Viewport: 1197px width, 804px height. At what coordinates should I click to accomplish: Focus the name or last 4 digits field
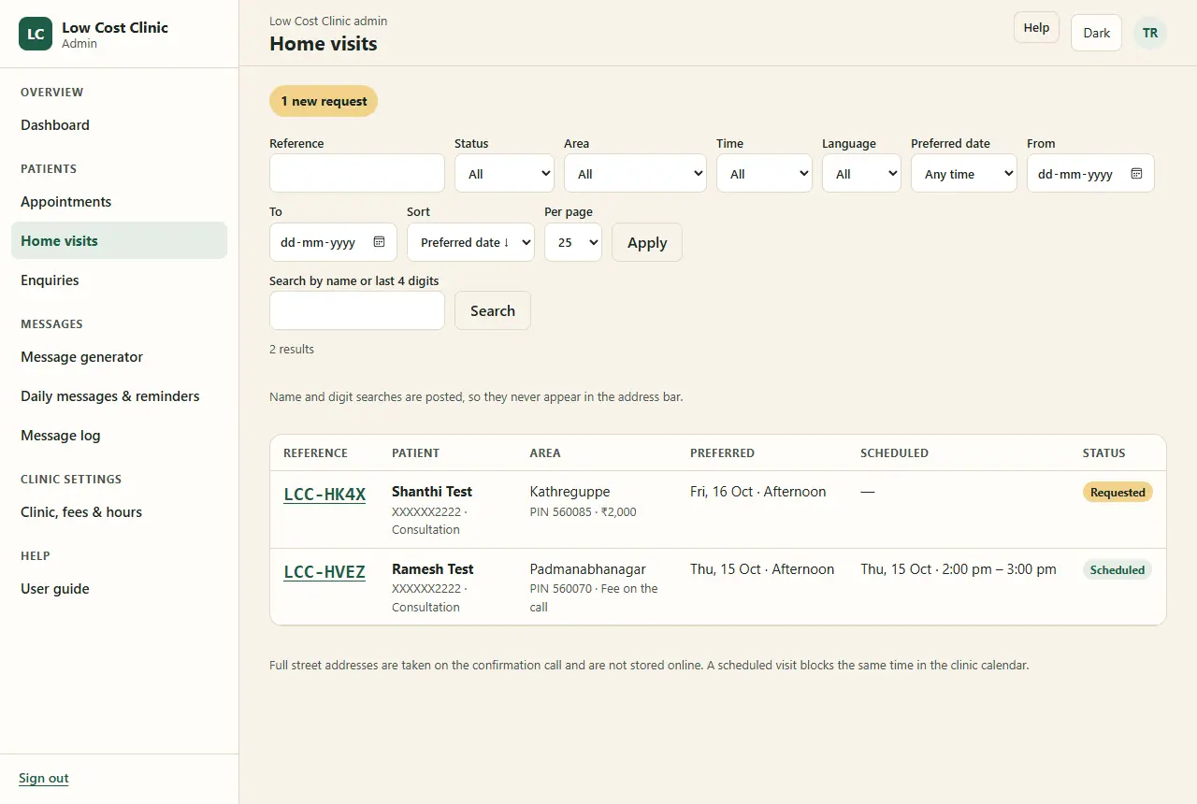click(x=357, y=310)
